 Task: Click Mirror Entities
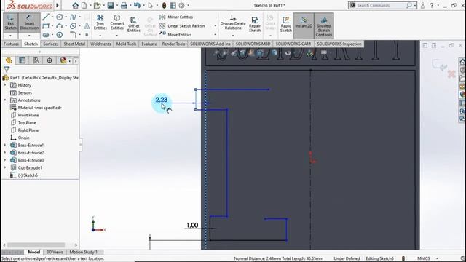point(176,17)
